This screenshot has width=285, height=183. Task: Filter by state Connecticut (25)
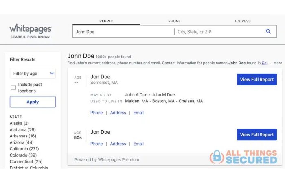coord(26,161)
